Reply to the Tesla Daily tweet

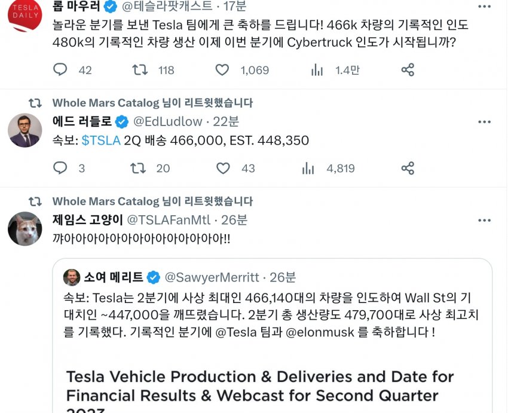tap(60, 70)
